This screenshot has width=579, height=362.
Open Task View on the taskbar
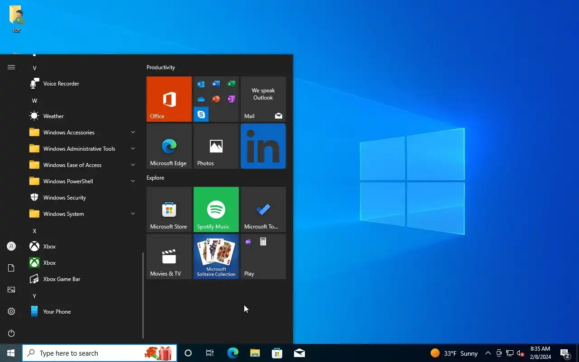(210, 353)
